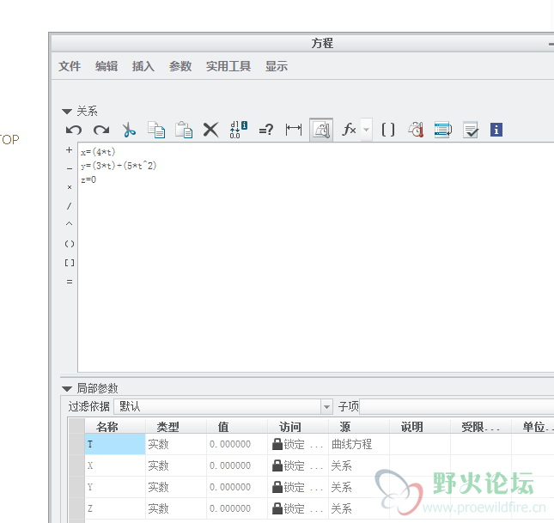
Task: Open 锁定 access dropdown in Y row
Action: point(298,487)
